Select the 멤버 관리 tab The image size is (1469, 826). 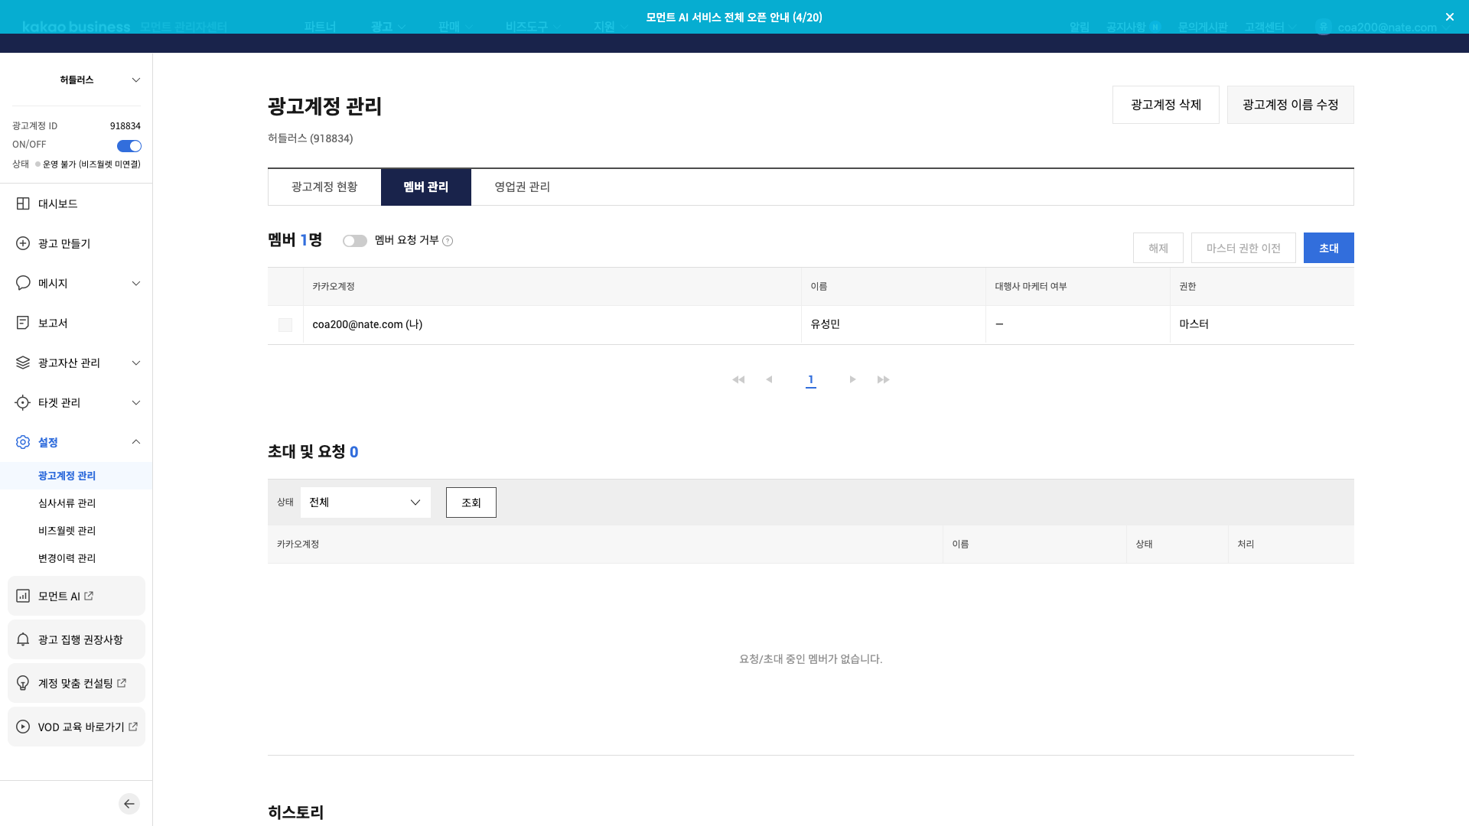click(x=426, y=187)
